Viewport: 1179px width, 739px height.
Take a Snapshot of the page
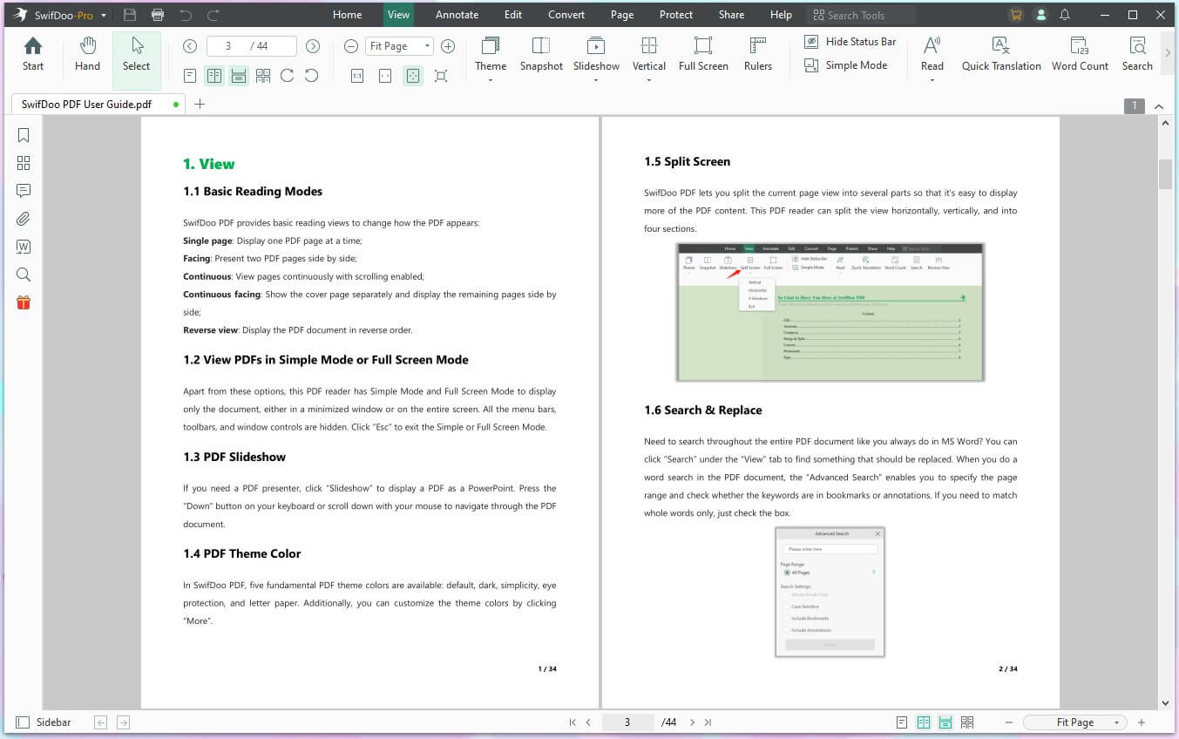point(541,54)
